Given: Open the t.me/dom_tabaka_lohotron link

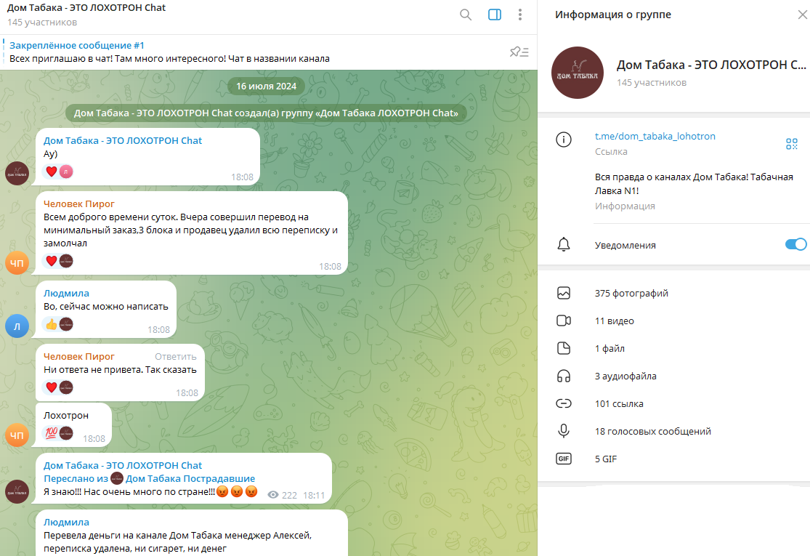Looking at the screenshot, I should point(655,137).
